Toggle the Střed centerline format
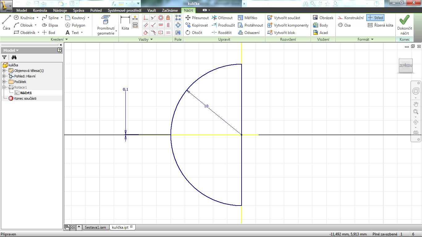Image resolution: width=422 pixels, height=237 pixels. tap(375, 18)
